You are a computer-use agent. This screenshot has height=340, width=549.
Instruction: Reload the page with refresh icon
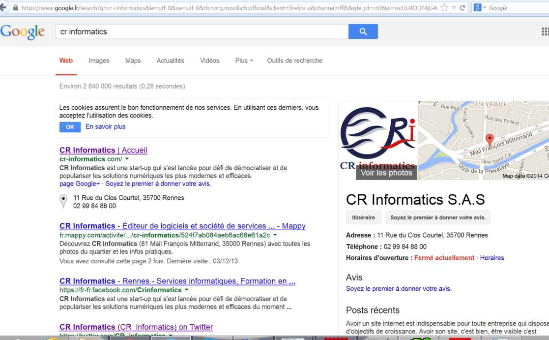point(462,7)
